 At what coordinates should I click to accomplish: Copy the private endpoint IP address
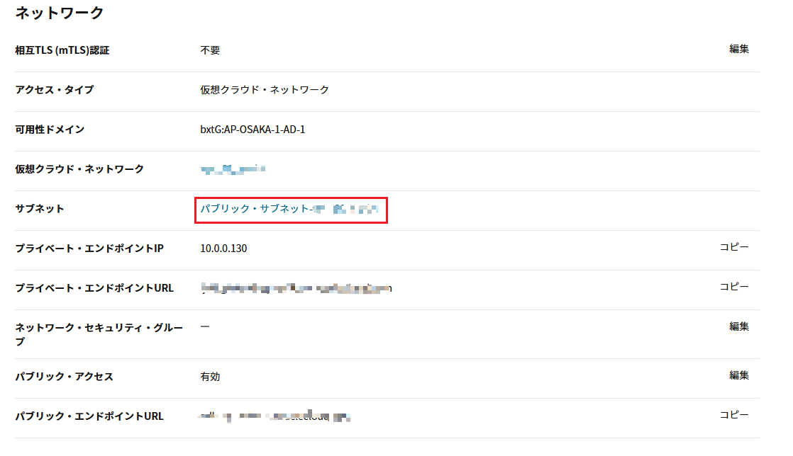(734, 247)
